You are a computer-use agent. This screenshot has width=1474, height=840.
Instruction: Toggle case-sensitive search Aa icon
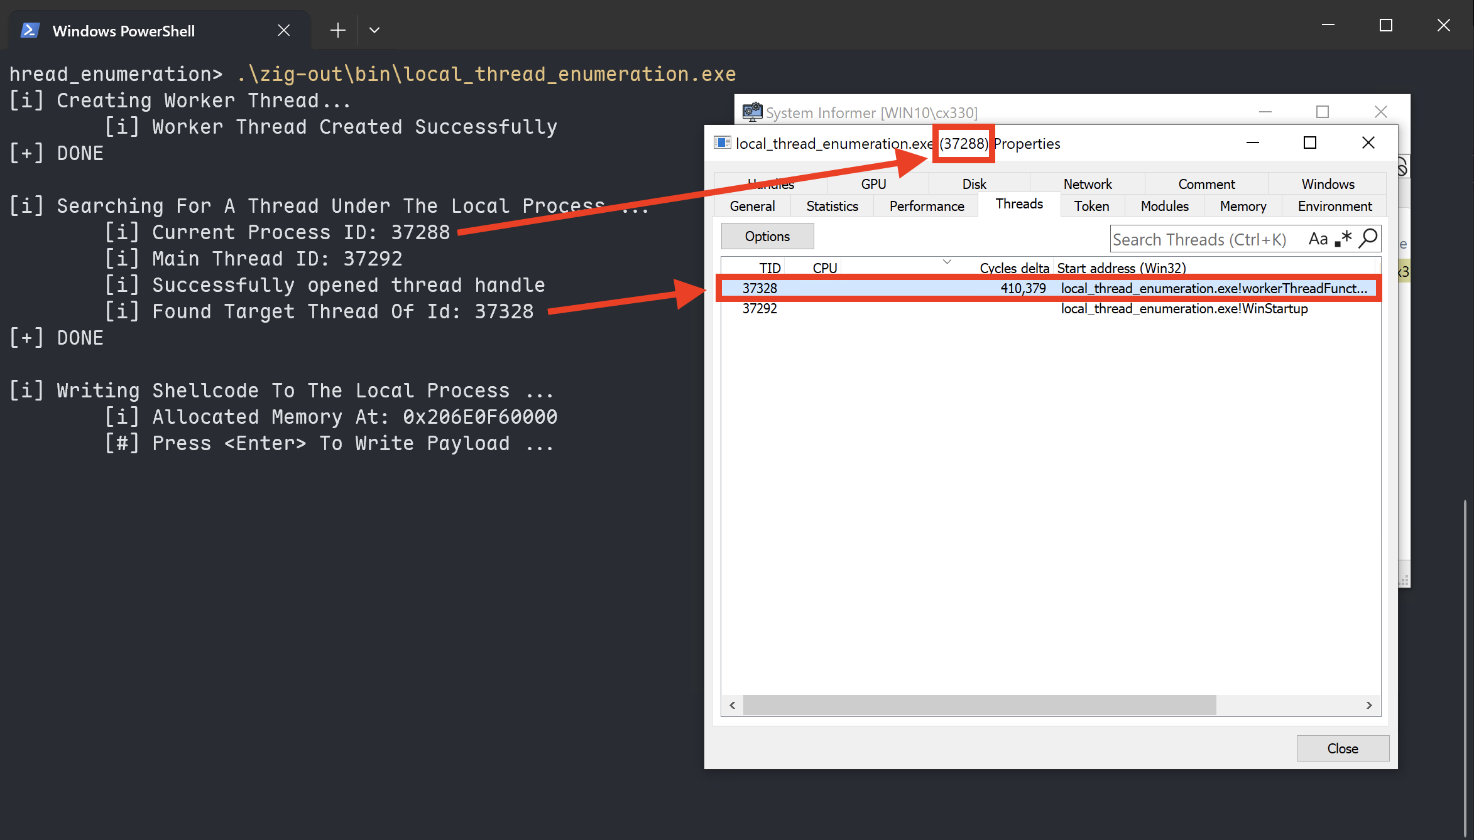(1318, 239)
